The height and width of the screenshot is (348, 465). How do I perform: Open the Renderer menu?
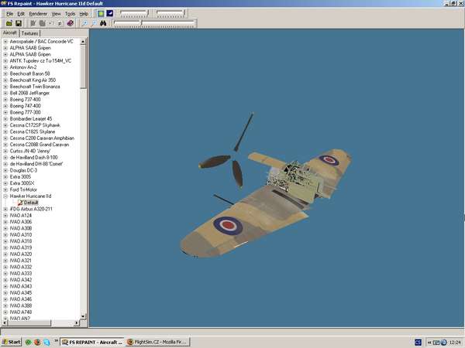coord(38,14)
